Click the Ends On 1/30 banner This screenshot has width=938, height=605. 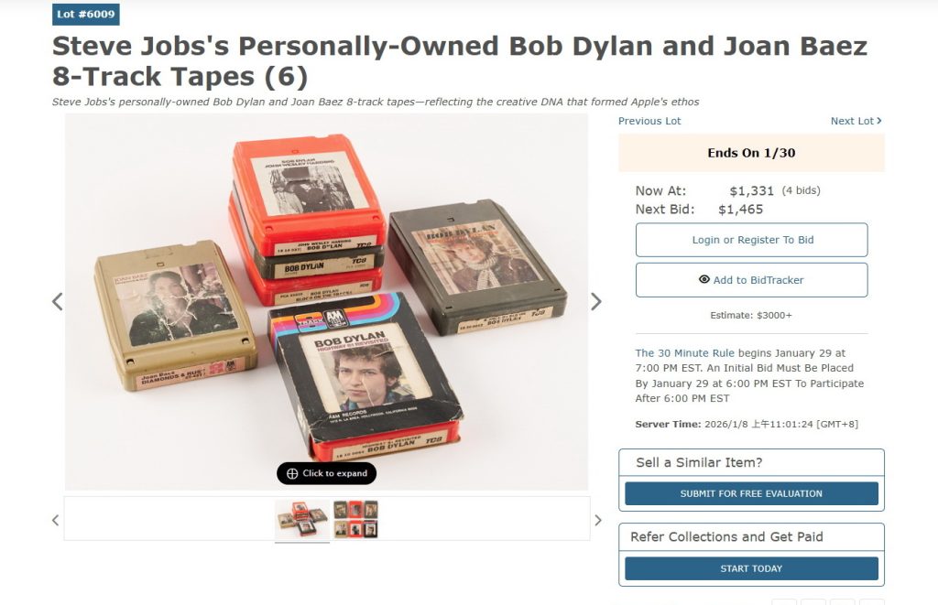pos(751,153)
